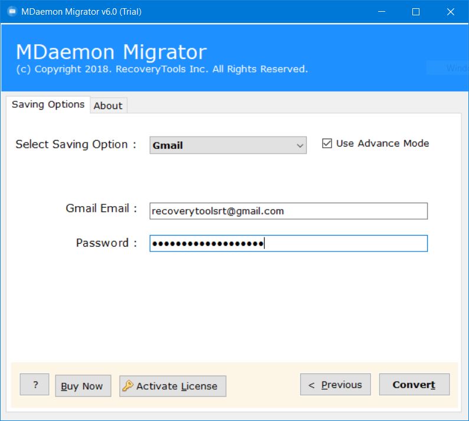Click the copyright RecoveryTools Inc. text

[x=162, y=69]
